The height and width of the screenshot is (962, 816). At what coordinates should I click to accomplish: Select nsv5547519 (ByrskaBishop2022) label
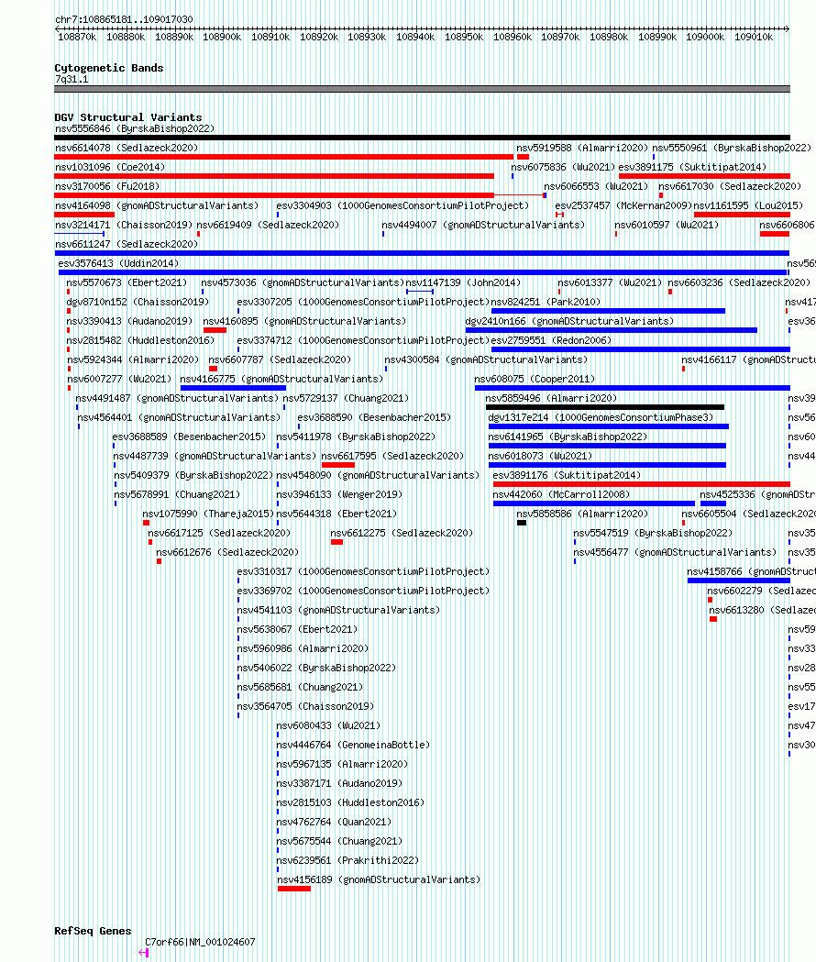(653, 533)
